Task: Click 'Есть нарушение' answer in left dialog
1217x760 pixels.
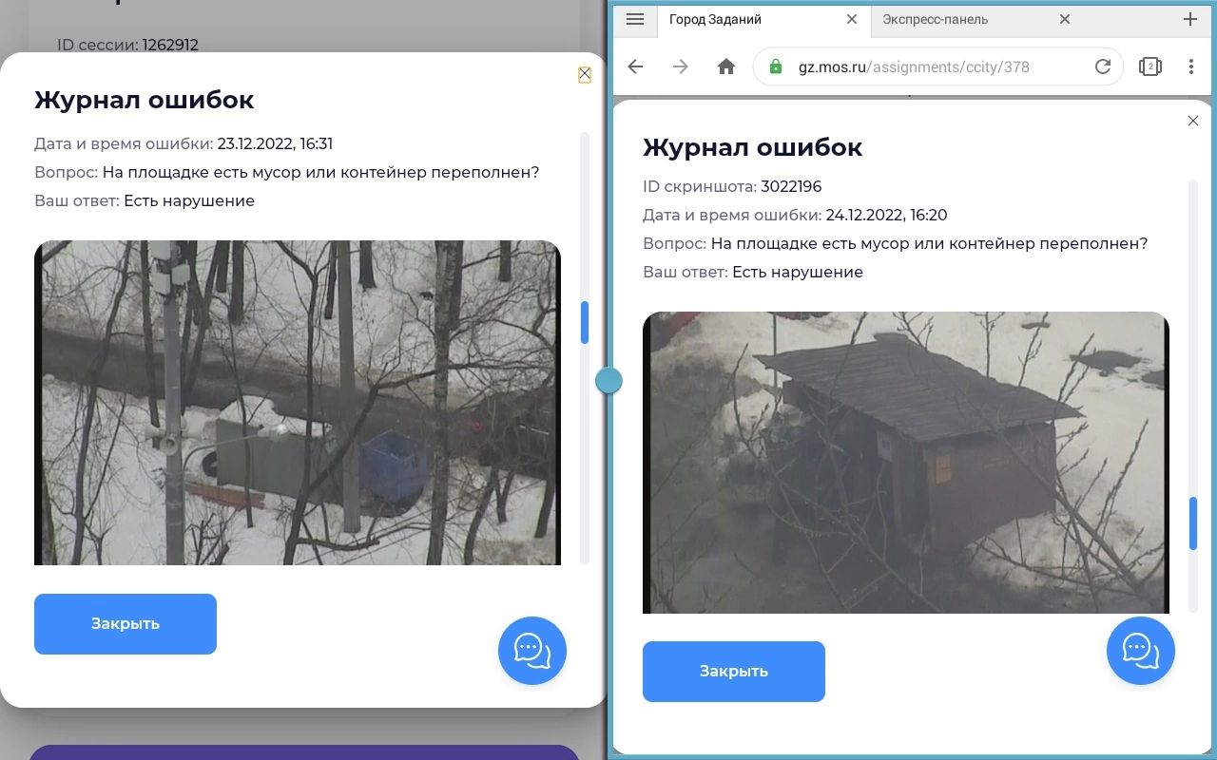Action: point(189,201)
